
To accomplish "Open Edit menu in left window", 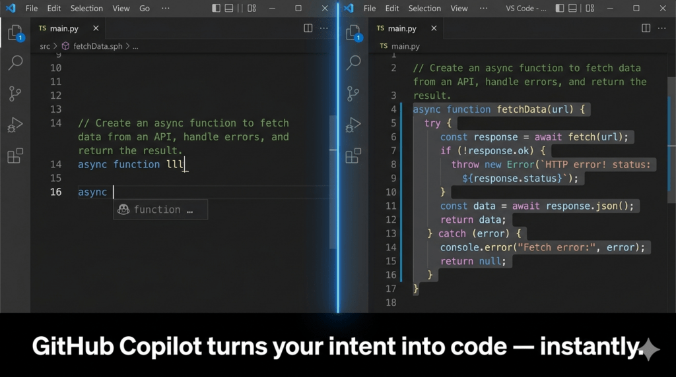I will tap(54, 8).
